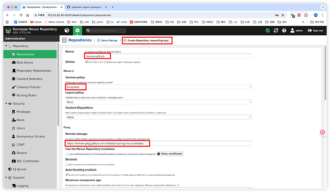The height and width of the screenshot is (192, 330).
Task: Click the Remote storage URL field
Action: pos(159,143)
